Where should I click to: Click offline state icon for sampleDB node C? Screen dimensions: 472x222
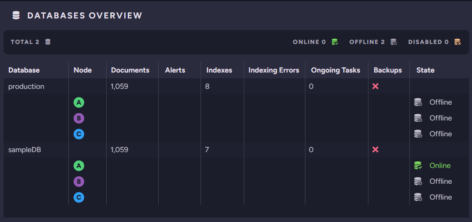pyautogui.click(x=418, y=197)
